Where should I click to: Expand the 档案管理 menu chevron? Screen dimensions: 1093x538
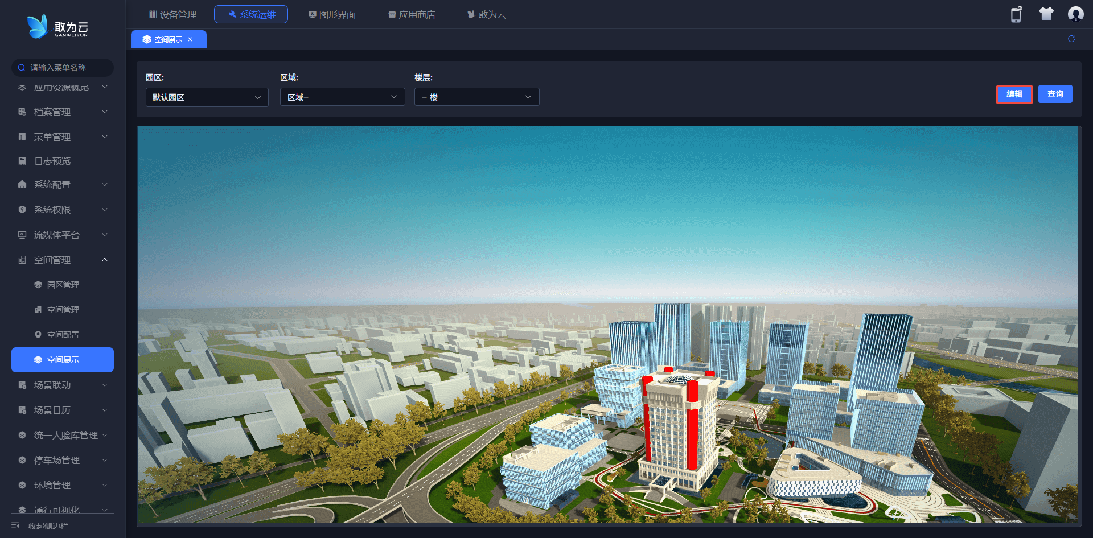point(105,112)
